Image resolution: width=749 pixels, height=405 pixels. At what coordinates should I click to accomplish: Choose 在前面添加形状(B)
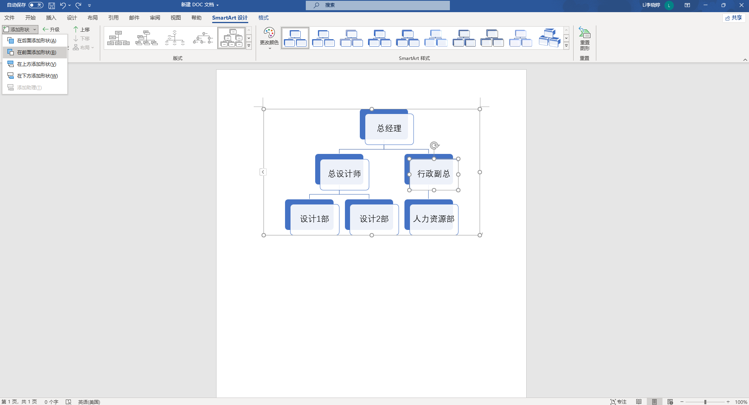(x=35, y=52)
